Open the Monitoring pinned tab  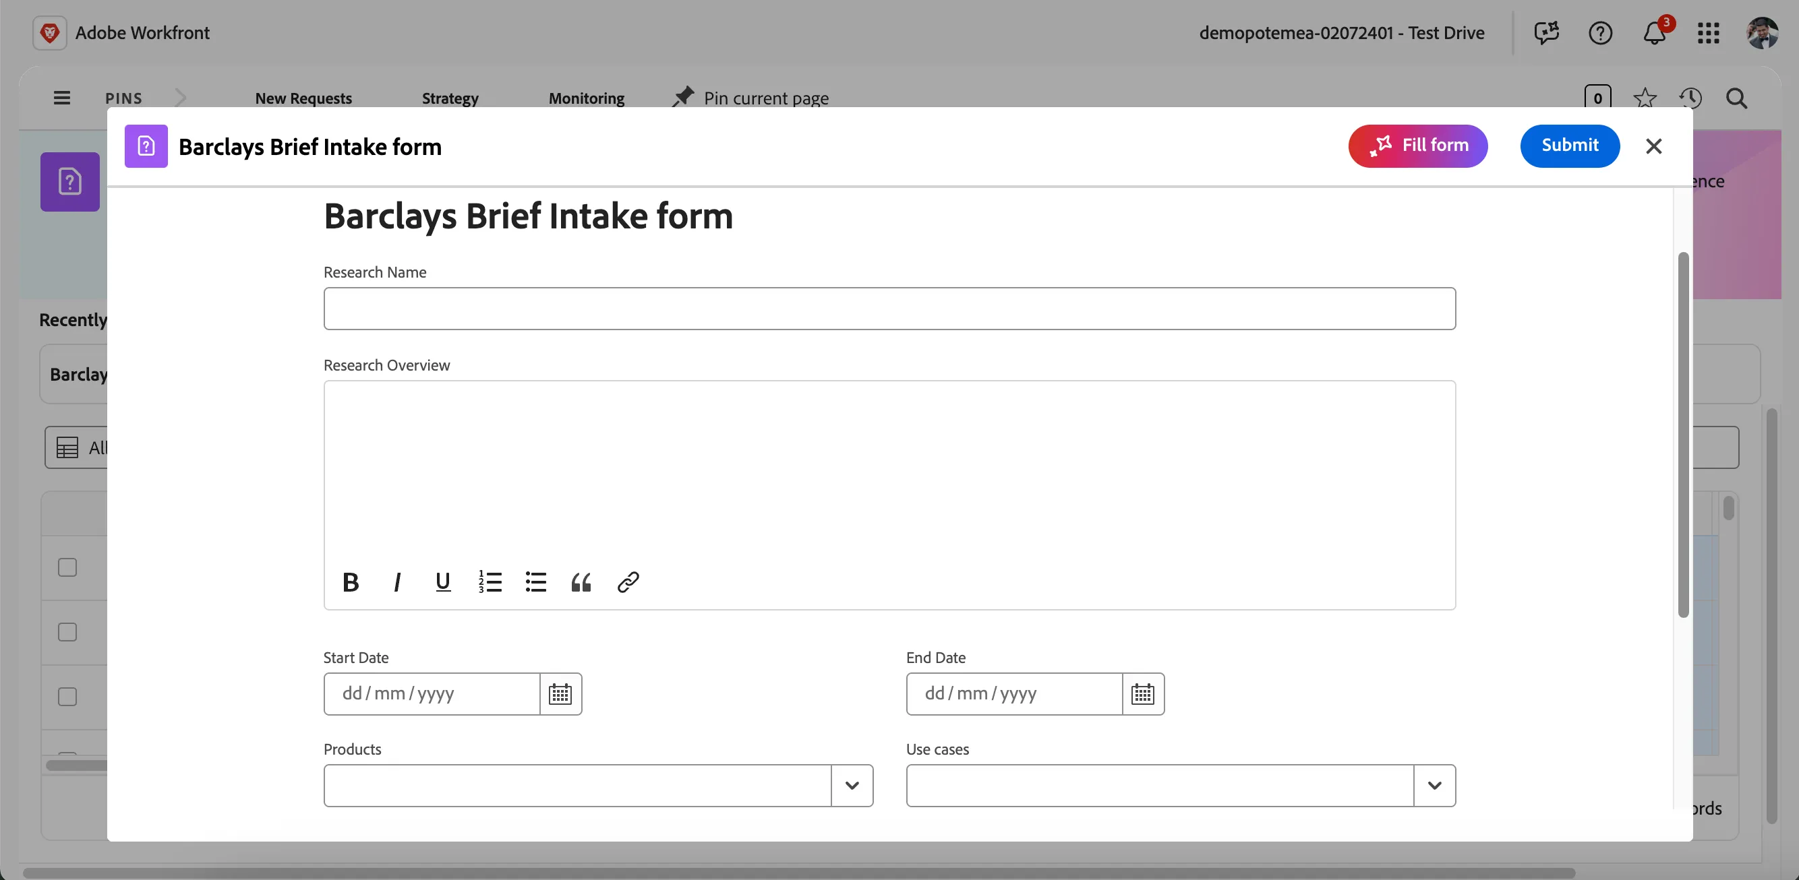pyautogui.click(x=586, y=98)
